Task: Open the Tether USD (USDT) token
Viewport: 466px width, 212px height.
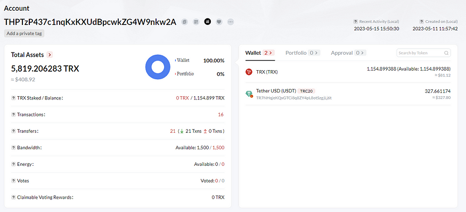Action: pyautogui.click(x=276, y=91)
